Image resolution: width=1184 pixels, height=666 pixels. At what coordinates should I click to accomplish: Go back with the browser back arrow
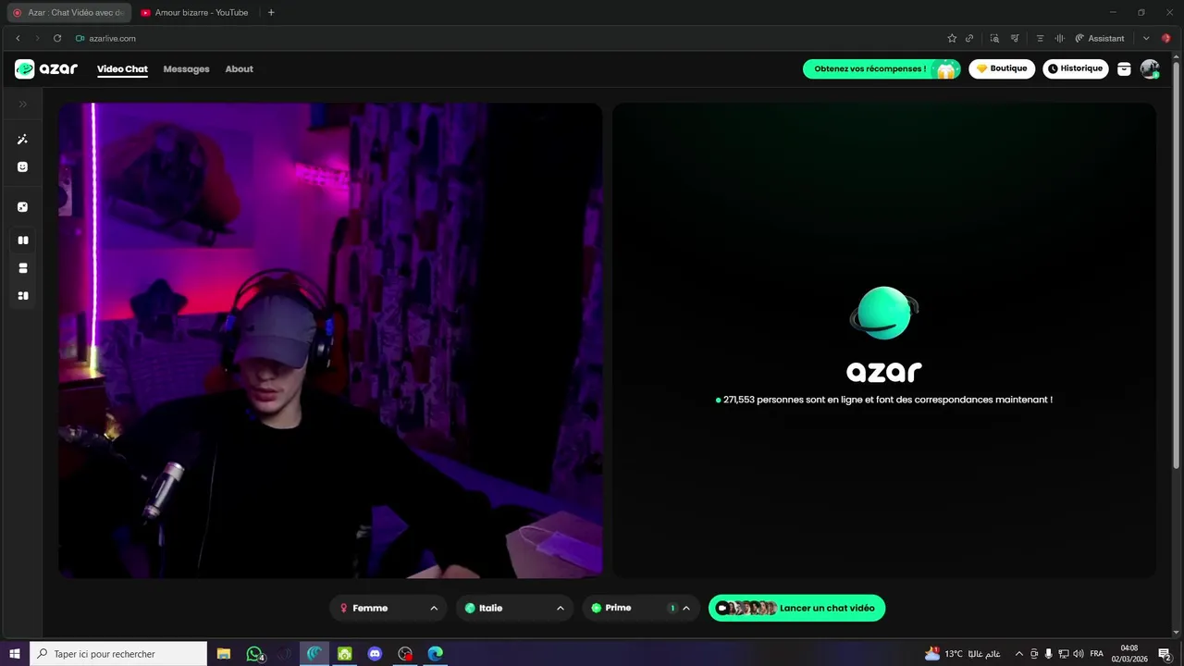tap(18, 38)
